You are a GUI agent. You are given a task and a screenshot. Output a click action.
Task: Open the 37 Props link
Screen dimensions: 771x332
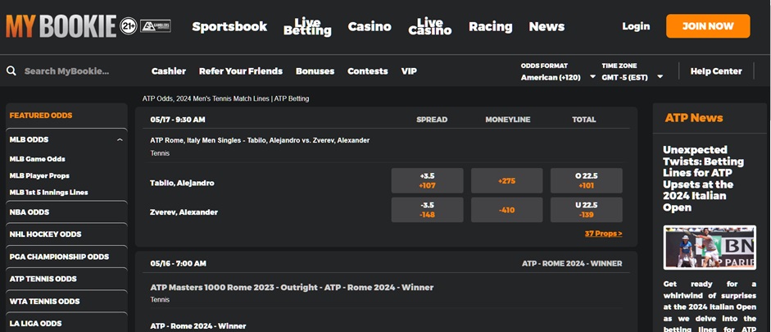603,234
